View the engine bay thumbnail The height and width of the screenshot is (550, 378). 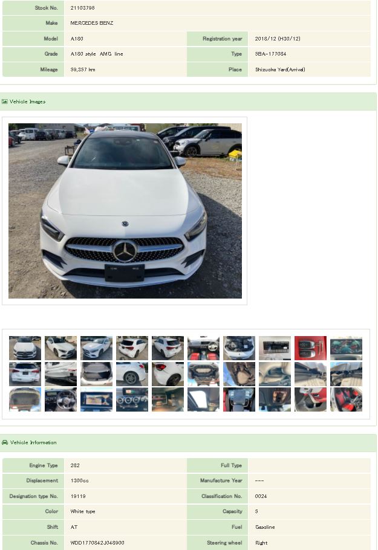coord(239,348)
